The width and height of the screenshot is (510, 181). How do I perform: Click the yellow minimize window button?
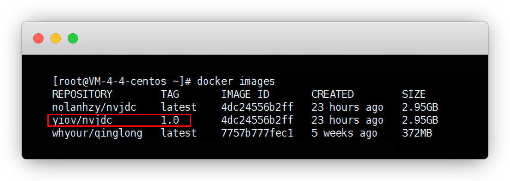(x=56, y=38)
